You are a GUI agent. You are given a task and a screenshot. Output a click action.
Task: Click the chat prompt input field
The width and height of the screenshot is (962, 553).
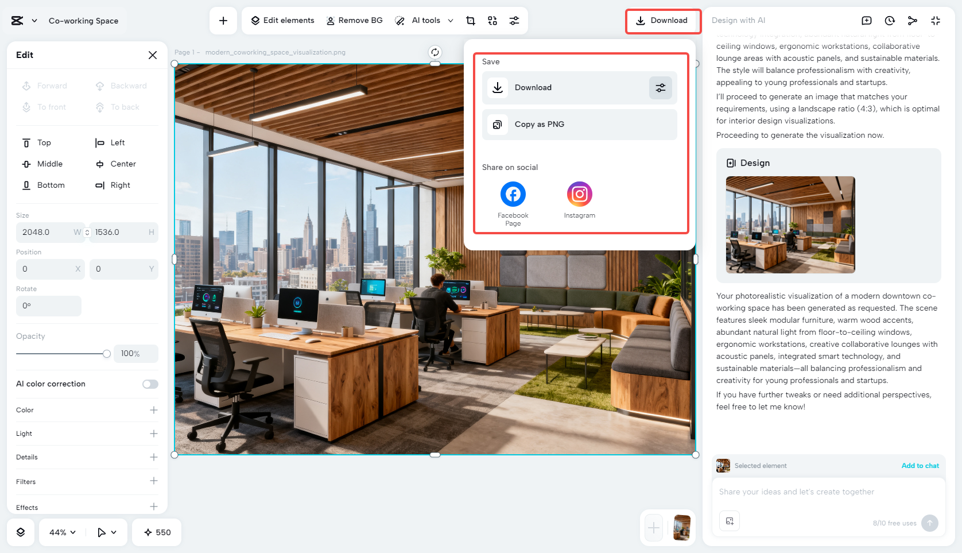point(828,492)
